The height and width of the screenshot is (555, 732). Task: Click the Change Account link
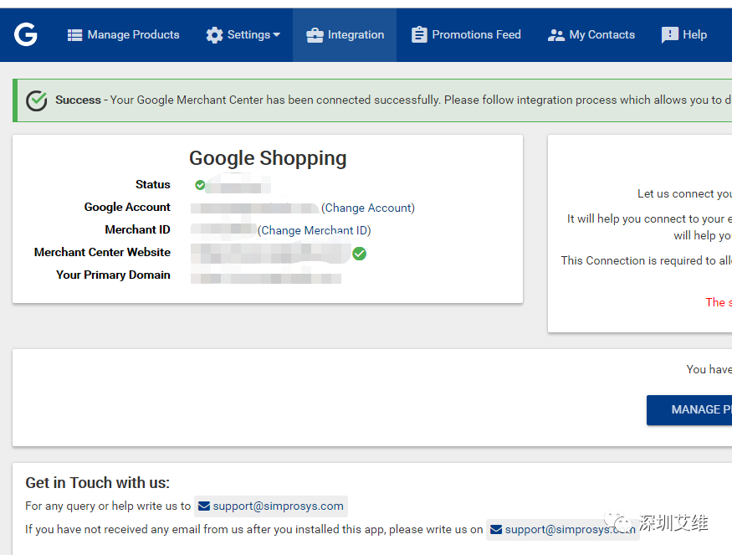click(368, 208)
